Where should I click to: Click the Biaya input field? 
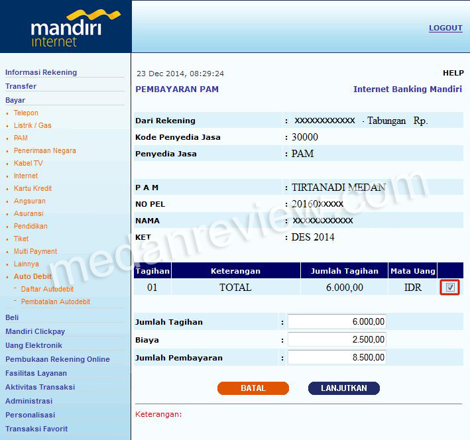point(337,339)
